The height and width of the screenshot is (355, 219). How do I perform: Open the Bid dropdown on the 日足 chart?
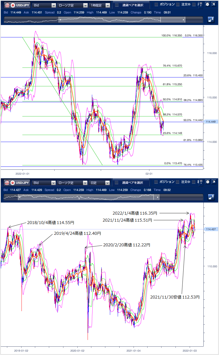44,183
